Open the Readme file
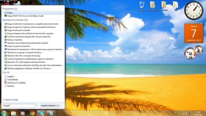206x116 pixels. 11,86
